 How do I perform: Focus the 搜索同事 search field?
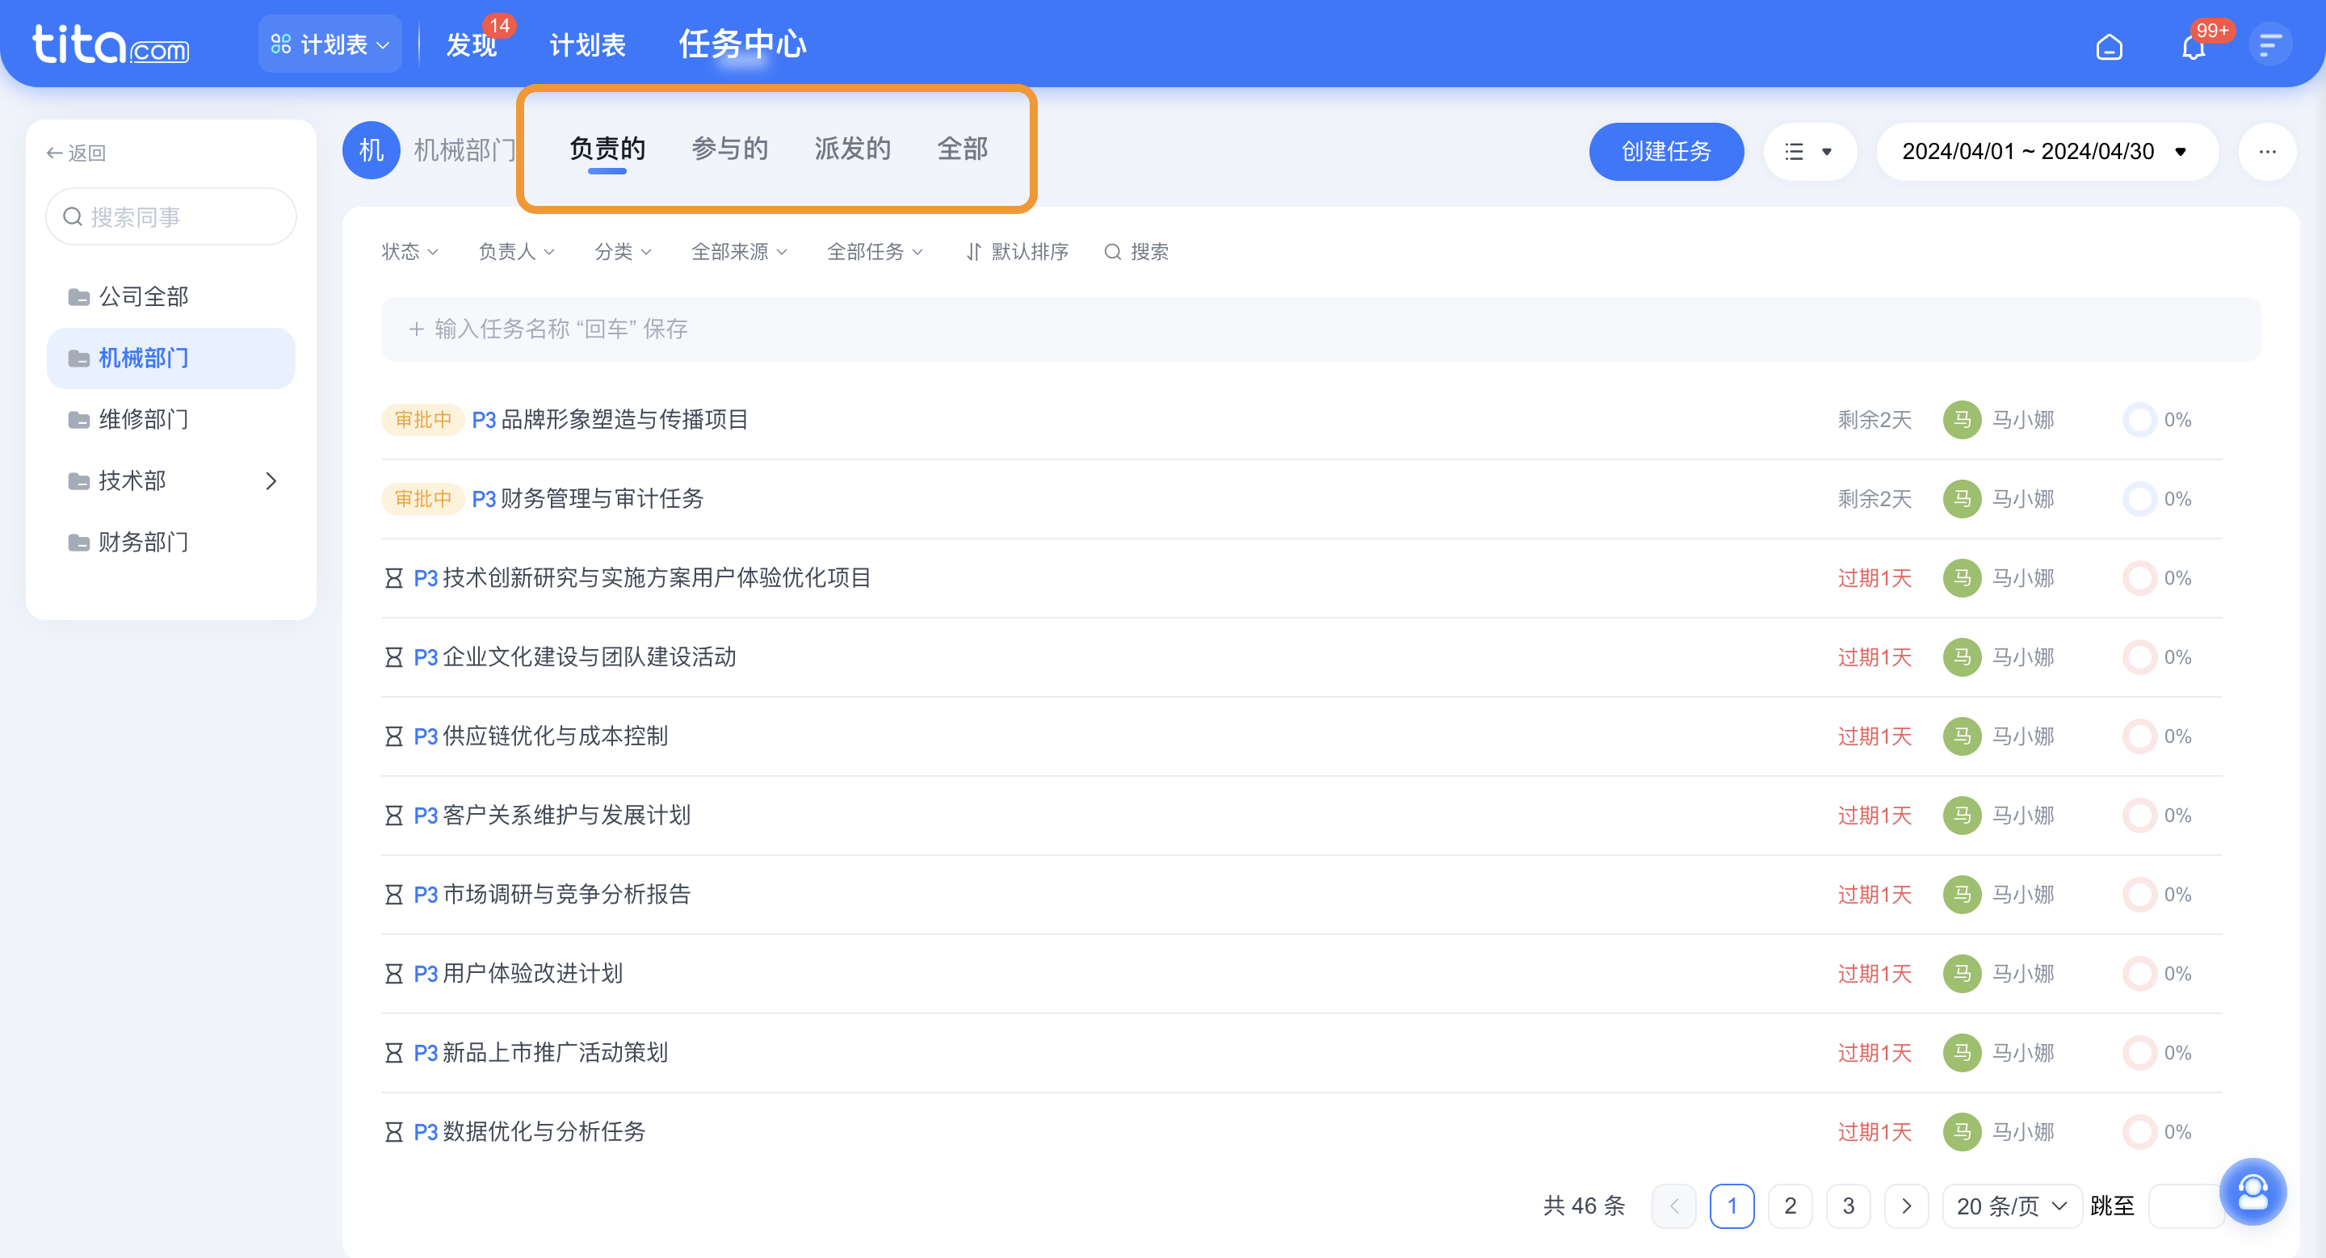point(170,216)
